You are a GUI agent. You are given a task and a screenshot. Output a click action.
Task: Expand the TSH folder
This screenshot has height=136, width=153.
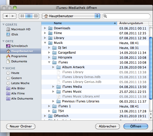tap(49, 111)
